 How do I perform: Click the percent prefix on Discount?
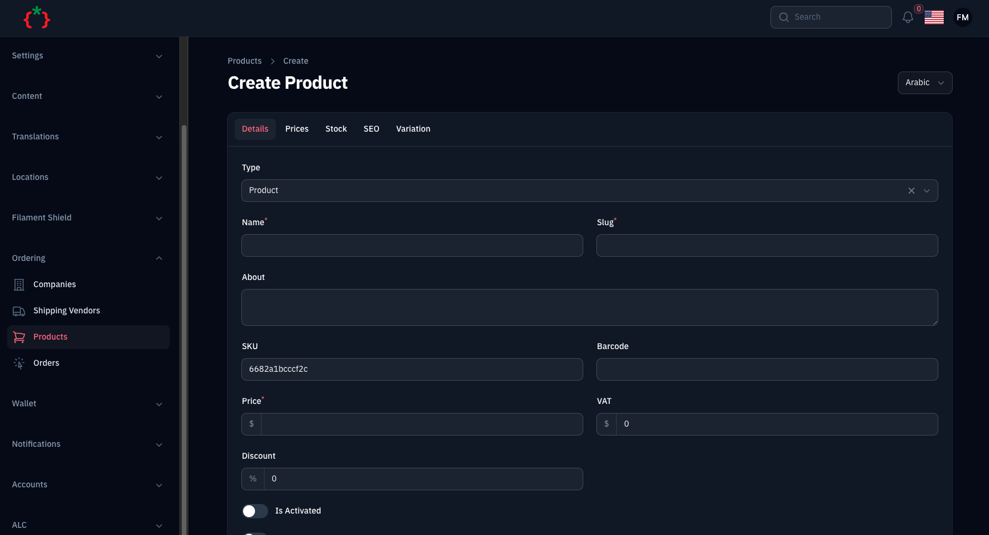(253, 479)
